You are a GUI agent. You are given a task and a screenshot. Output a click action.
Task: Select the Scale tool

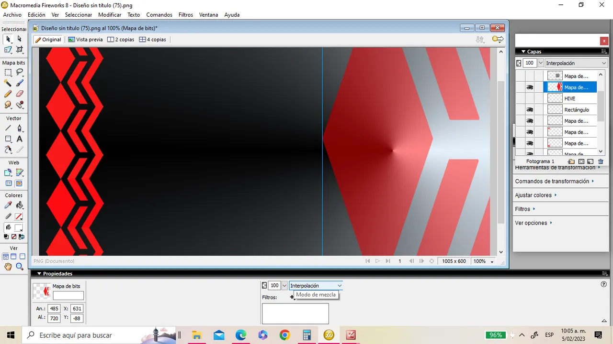pos(8,50)
